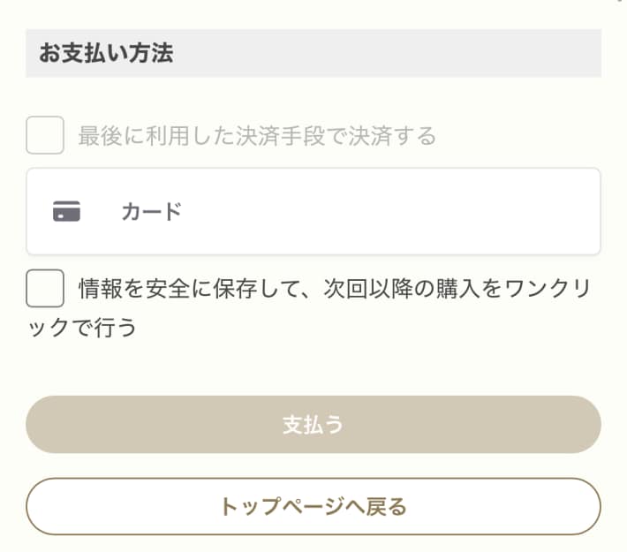Go back via トップページへ戻る button
The width and height of the screenshot is (627, 552).
(313, 506)
